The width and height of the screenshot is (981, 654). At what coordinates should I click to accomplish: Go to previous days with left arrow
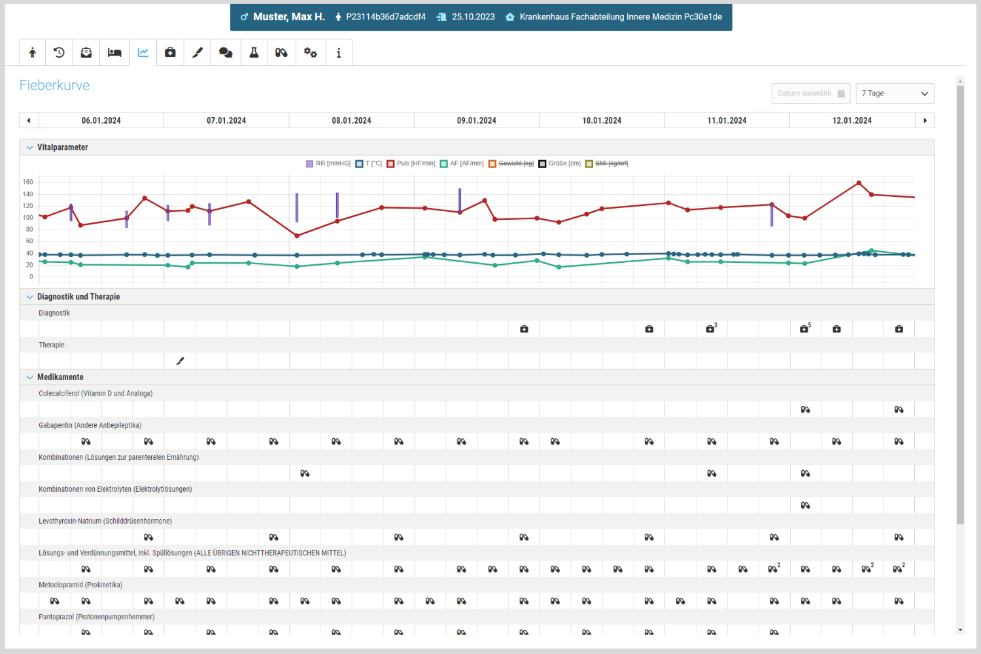click(29, 120)
